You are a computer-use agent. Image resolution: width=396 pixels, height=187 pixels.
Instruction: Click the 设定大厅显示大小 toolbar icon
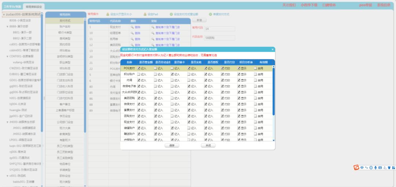pos(107,14)
